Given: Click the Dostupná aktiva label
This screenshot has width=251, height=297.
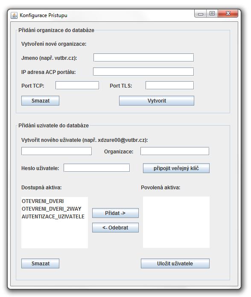Looking at the screenshot, I should coord(41,188).
